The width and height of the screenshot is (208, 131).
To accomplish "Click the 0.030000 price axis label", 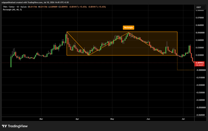I will point(200,48).
